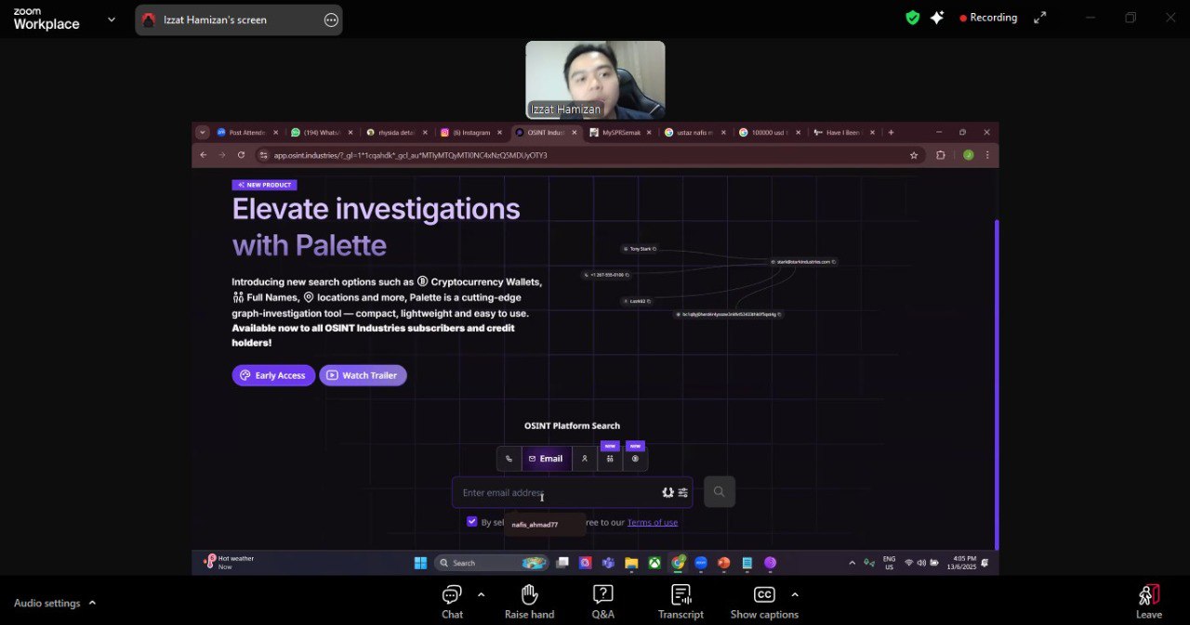Image resolution: width=1190 pixels, height=625 pixels.
Task: Open the Zoom Workplace dropdown arrow
Action: [x=112, y=19]
